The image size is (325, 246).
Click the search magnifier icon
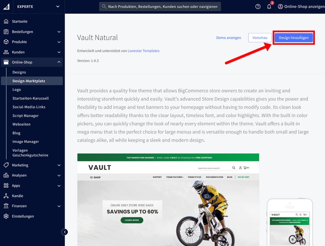click(104, 6)
